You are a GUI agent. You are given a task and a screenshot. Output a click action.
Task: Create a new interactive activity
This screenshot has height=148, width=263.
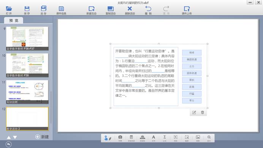92,10
